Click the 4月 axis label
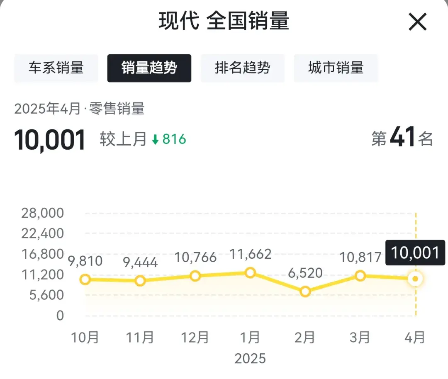448x379 pixels. coord(415,338)
